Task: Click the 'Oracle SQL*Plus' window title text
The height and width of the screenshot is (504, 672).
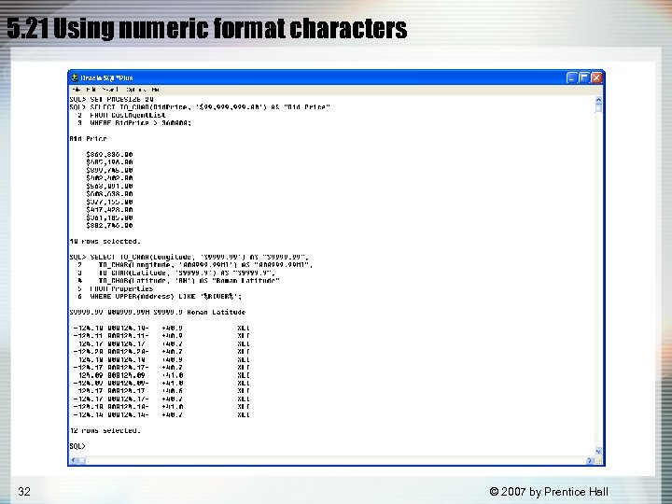Action: 106,78
